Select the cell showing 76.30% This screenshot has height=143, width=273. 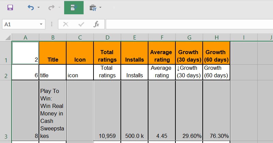pyautogui.click(x=216, y=111)
